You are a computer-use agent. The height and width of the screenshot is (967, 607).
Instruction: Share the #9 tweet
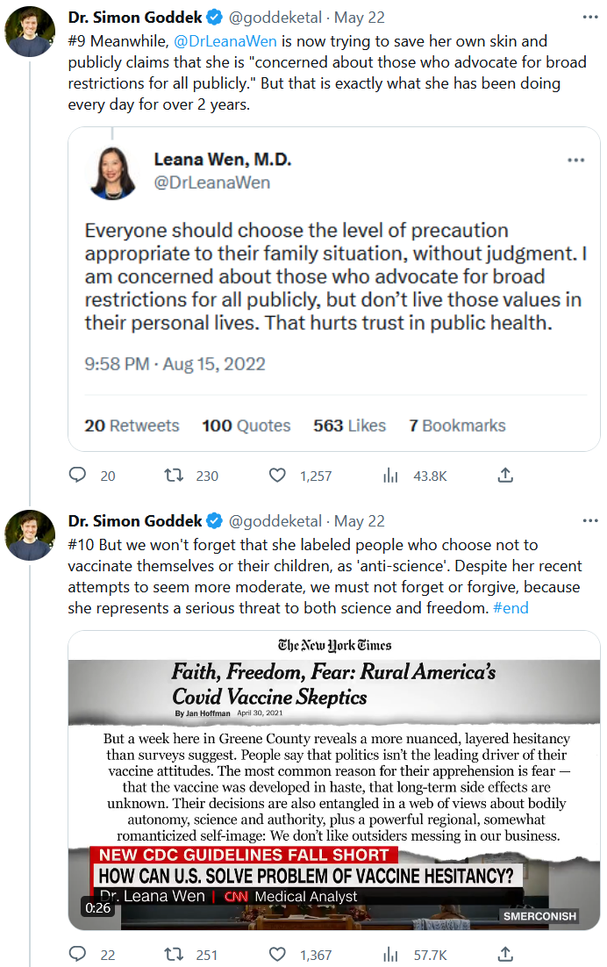tap(505, 476)
